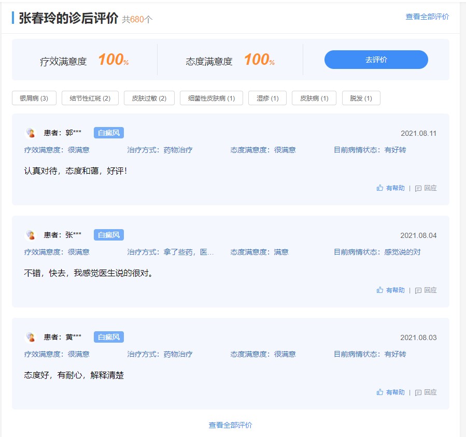This screenshot has width=466, height=437.
Task: Filter reviews by 结节性红斑 (2) tag
Action: click(x=90, y=98)
